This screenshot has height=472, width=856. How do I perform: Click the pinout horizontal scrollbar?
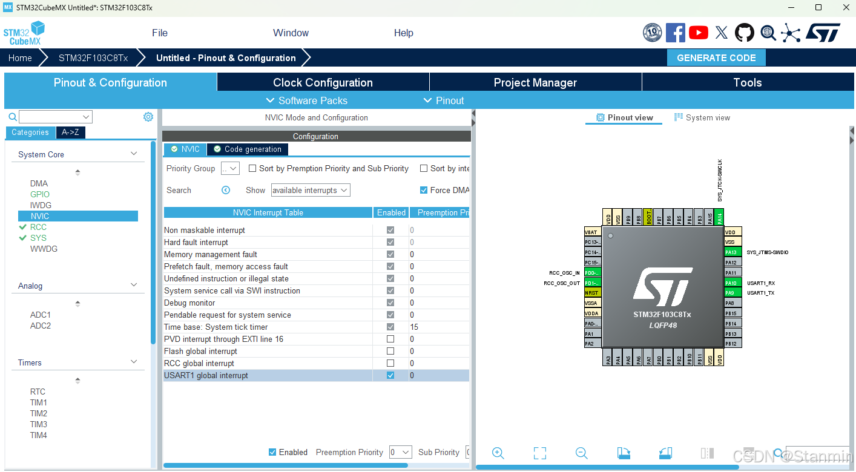click(607, 467)
